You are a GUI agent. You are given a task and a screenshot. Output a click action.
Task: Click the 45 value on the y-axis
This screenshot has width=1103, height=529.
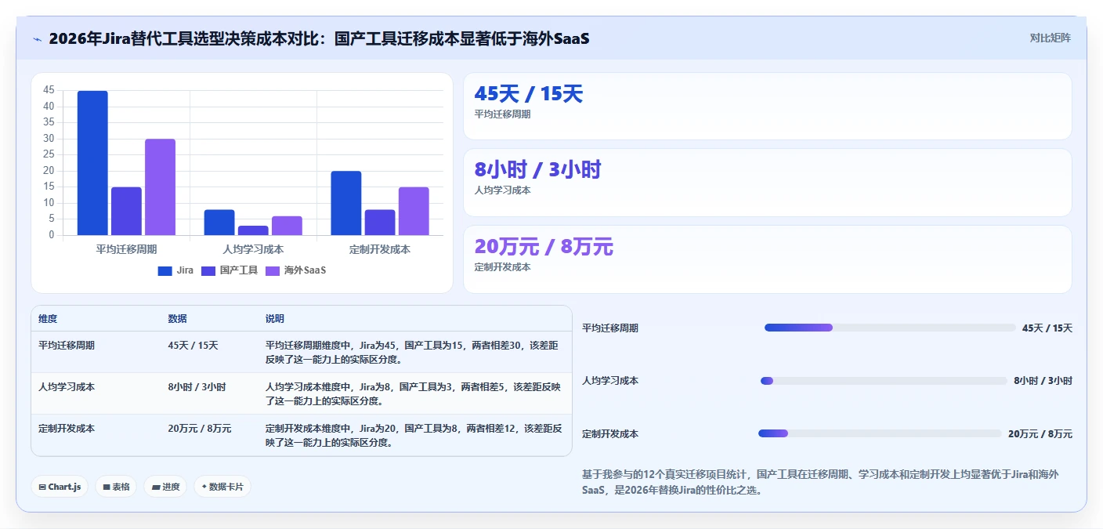pyautogui.click(x=49, y=90)
